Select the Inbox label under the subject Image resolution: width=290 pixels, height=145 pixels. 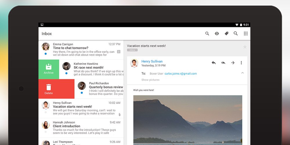[132, 50]
